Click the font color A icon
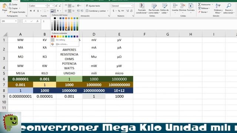Screen dimensions: 237x133 (58, 11)
